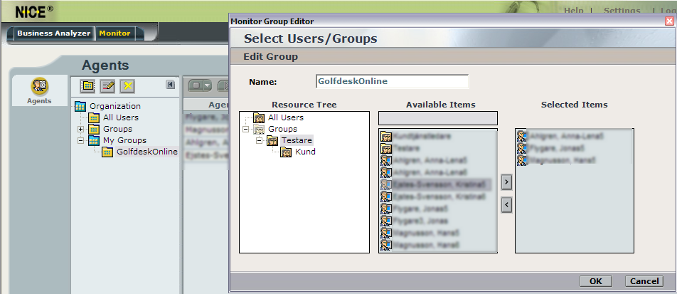Move item to Selected Items with right arrow
Image resolution: width=677 pixels, height=294 pixels.
coord(506,182)
